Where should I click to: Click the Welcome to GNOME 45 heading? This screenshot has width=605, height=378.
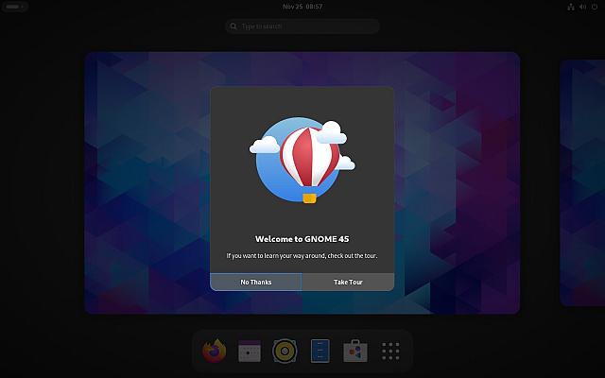point(302,239)
